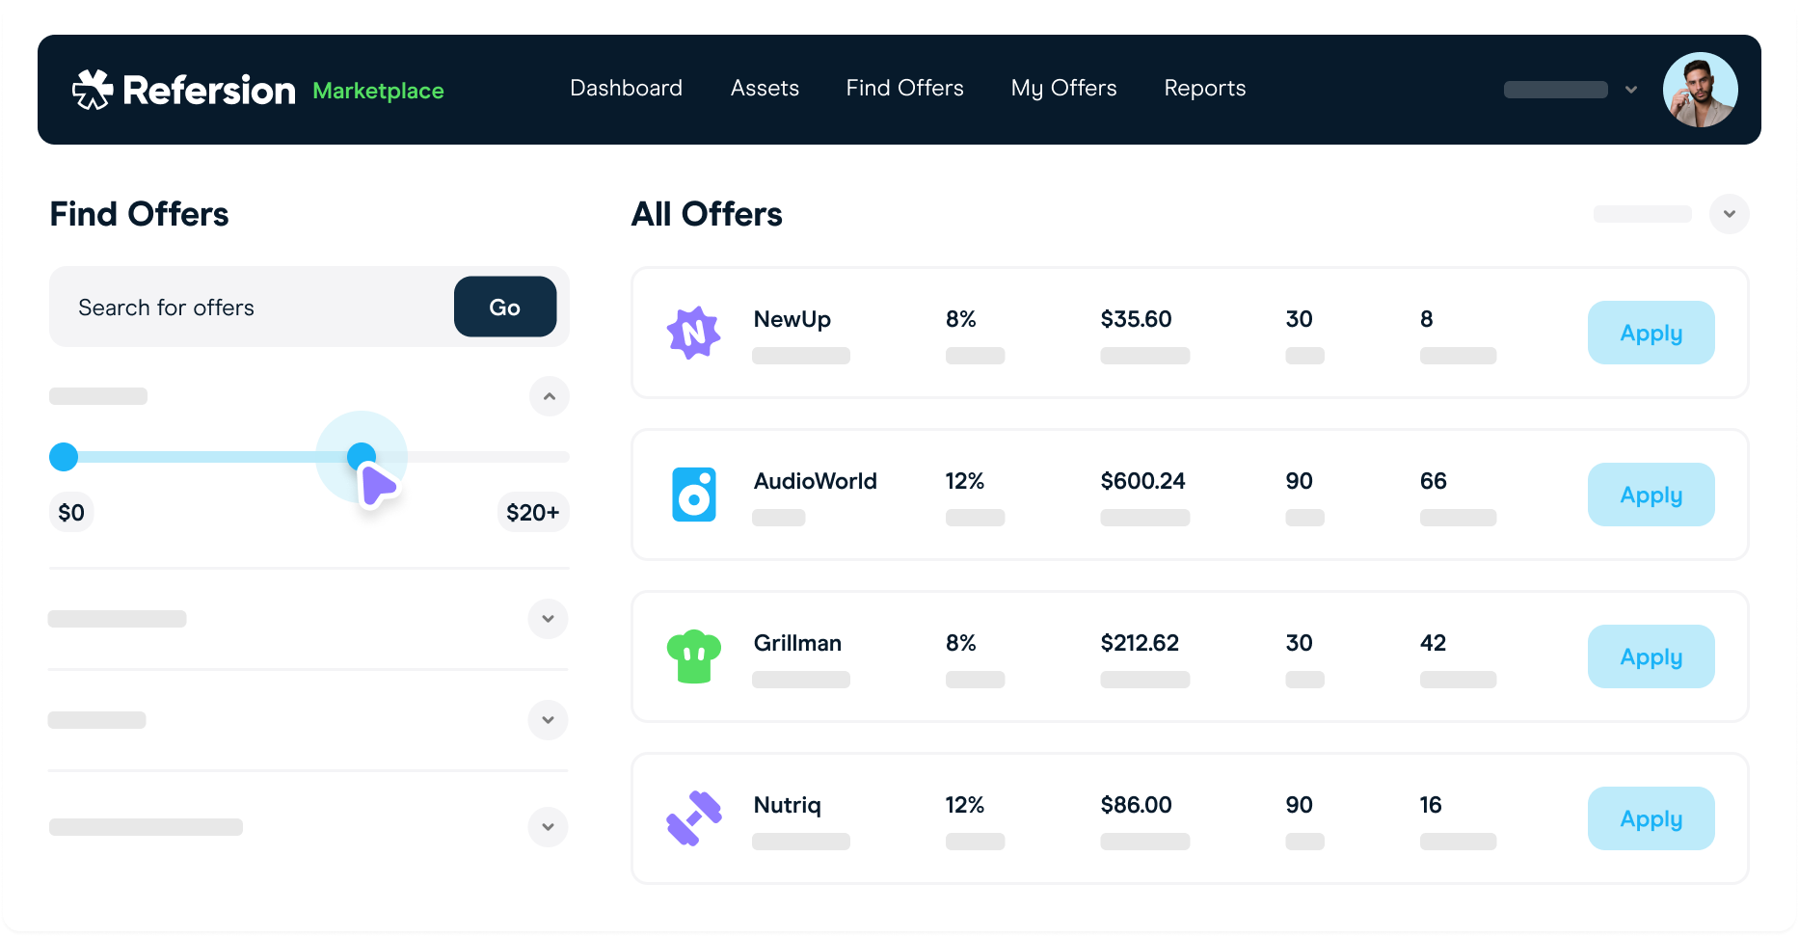Click the 8% commission in Grillman row
The width and height of the screenshot is (1799, 937).
point(961,643)
